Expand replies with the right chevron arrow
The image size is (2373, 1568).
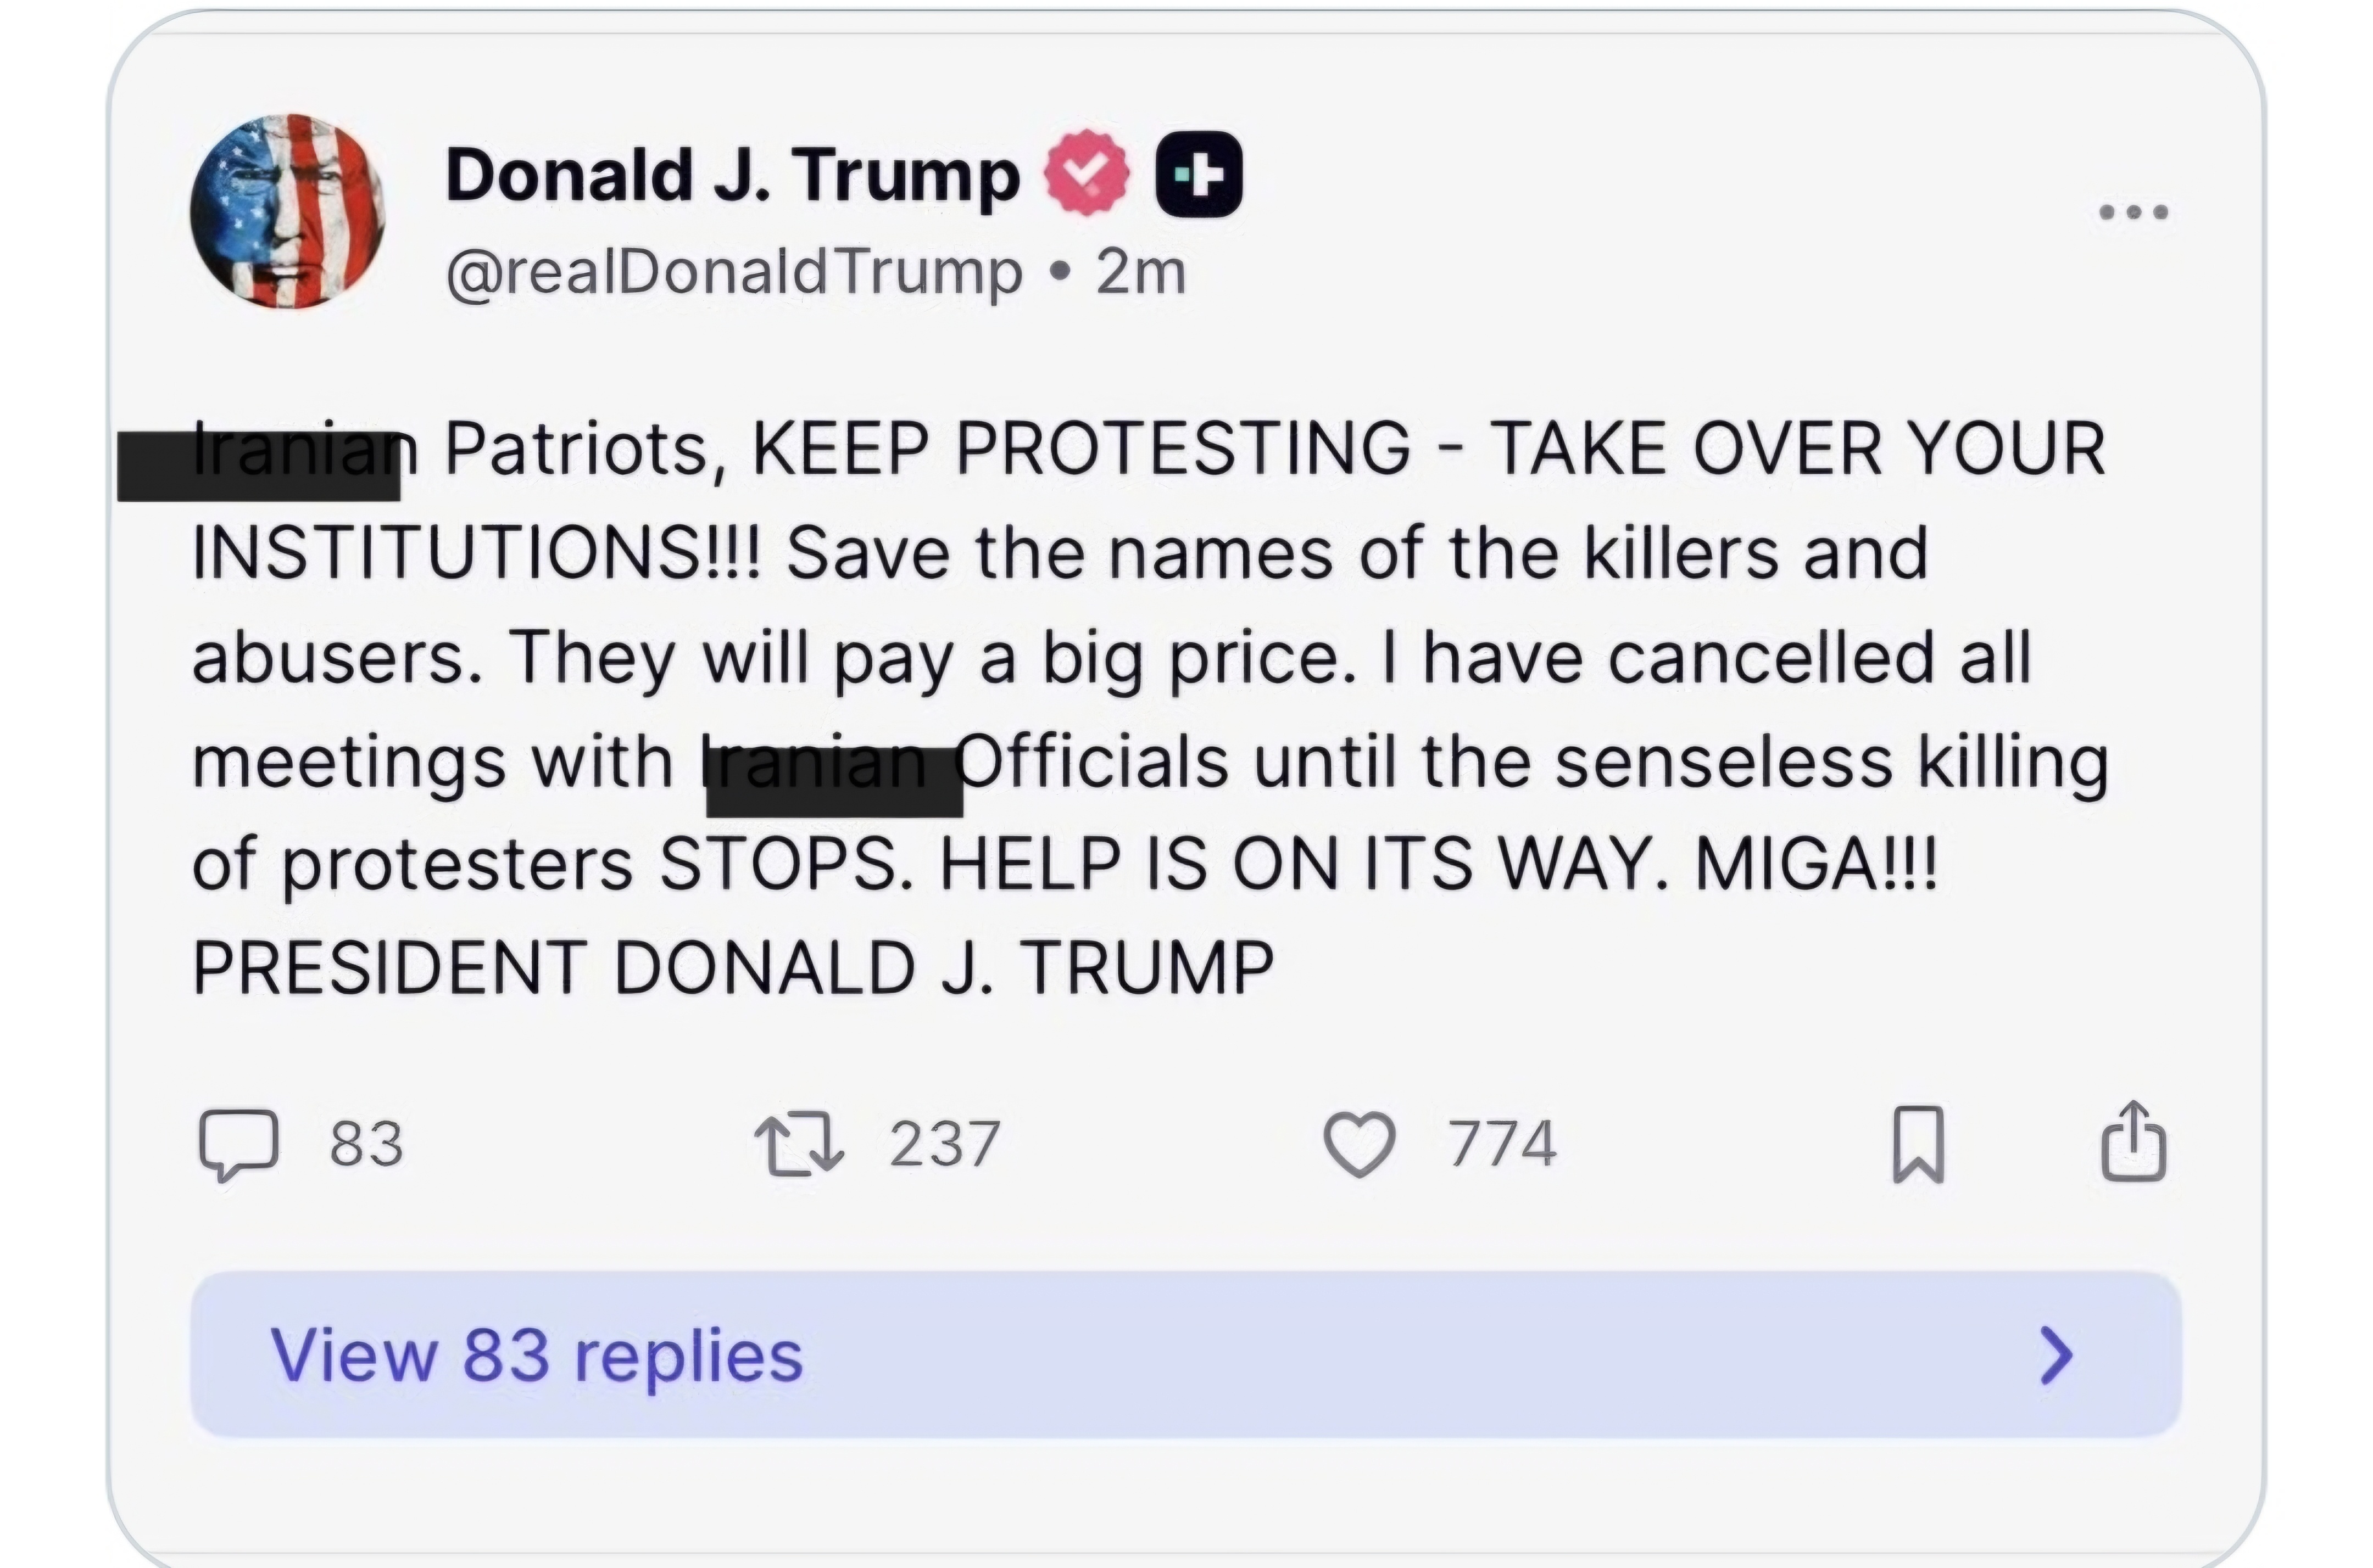(2056, 1355)
